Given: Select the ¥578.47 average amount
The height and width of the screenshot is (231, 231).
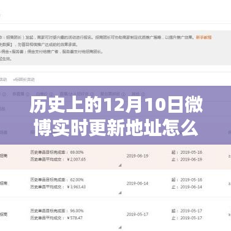Looking at the screenshot, I should [75, 218].
